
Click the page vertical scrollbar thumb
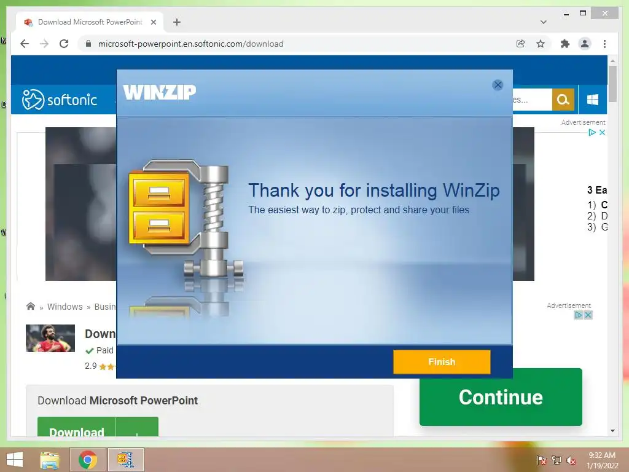[612, 84]
